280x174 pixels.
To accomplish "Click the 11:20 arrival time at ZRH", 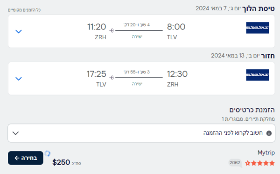I will (97, 27).
